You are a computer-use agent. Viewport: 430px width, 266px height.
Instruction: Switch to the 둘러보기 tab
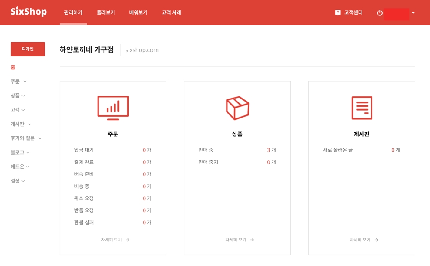[x=106, y=12]
